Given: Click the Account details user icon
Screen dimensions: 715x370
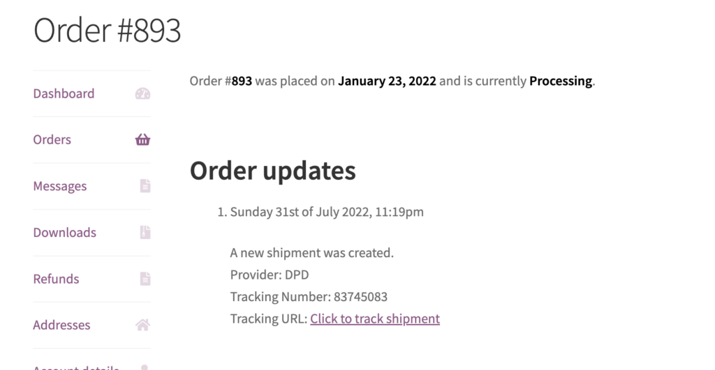Looking at the screenshot, I should pos(145,367).
